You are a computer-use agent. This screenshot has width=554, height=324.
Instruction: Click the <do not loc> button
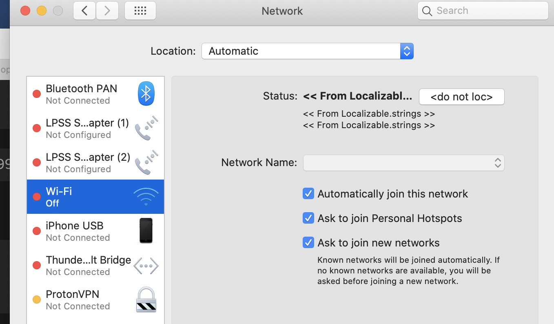click(x=461, y=97)
